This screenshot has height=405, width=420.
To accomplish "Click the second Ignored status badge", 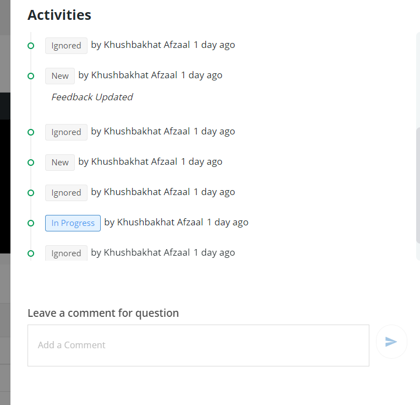I will point(66,132).
